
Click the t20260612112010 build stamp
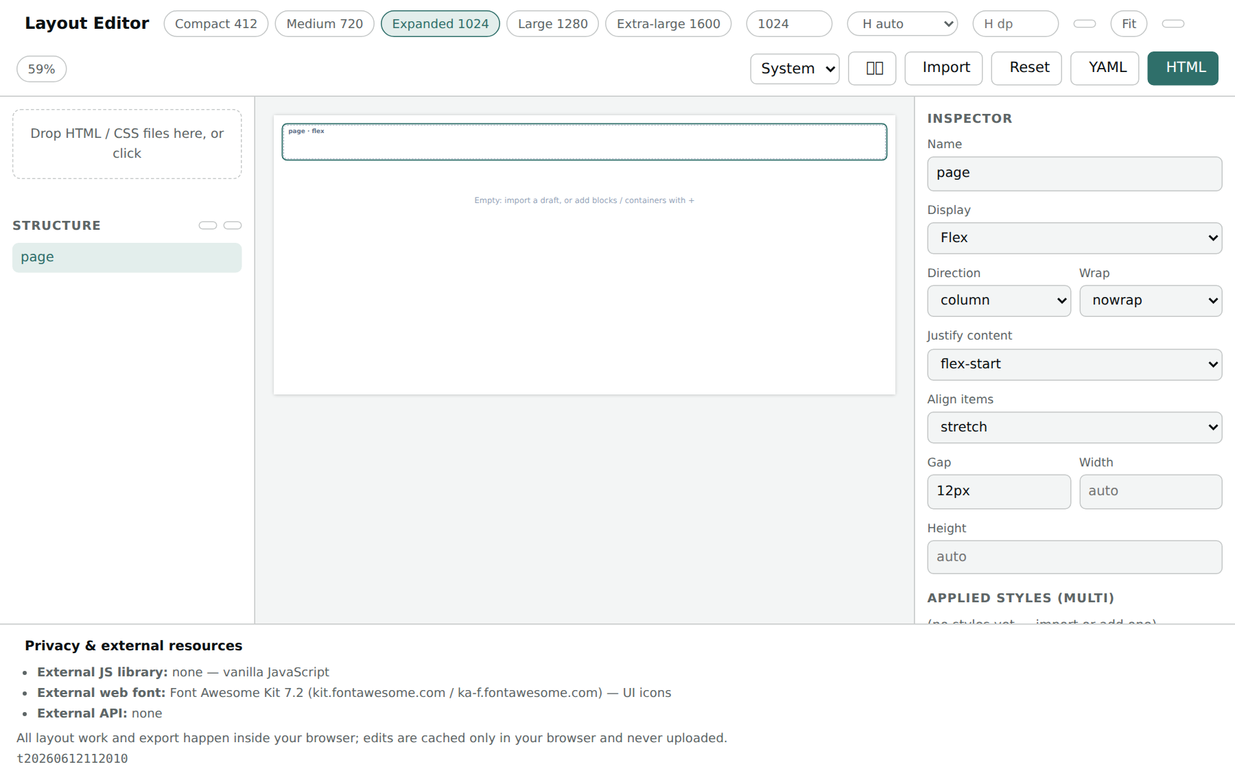72,759
